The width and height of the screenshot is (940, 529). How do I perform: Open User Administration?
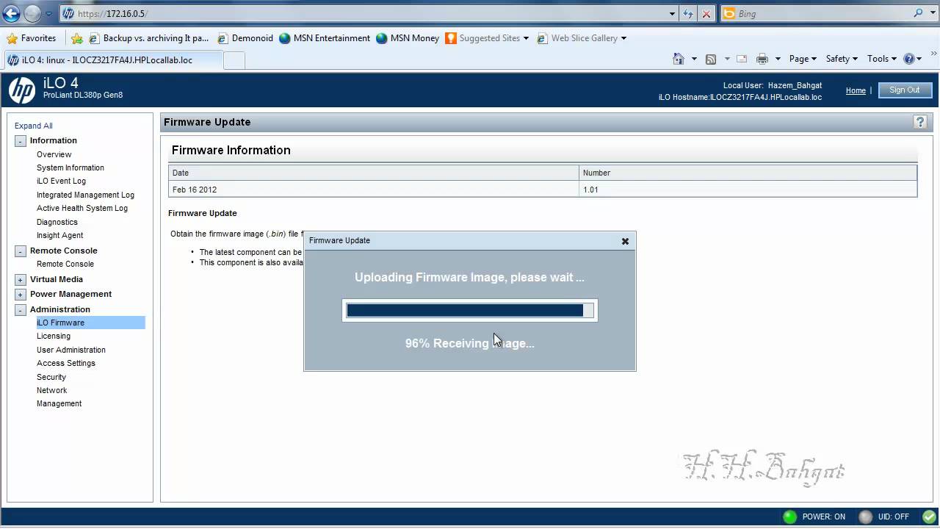click(x=71, y=350)
